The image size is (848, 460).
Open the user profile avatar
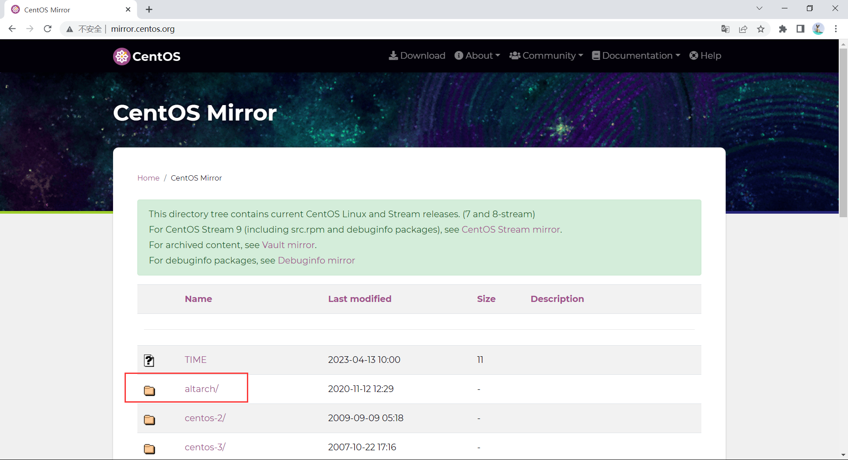click(818, 29)
